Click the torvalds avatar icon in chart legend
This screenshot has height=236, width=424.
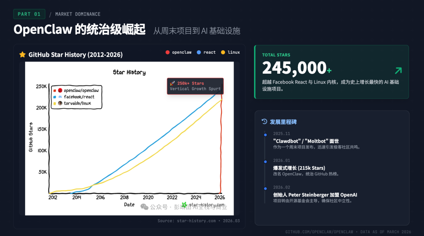pyautogui.click(x=60, y=103)
